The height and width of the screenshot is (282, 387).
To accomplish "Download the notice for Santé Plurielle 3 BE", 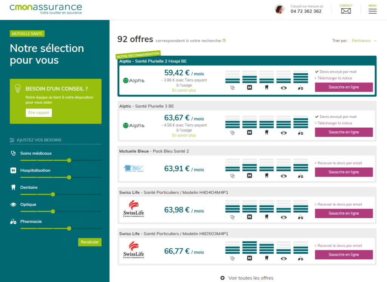I will coord(333,123).
